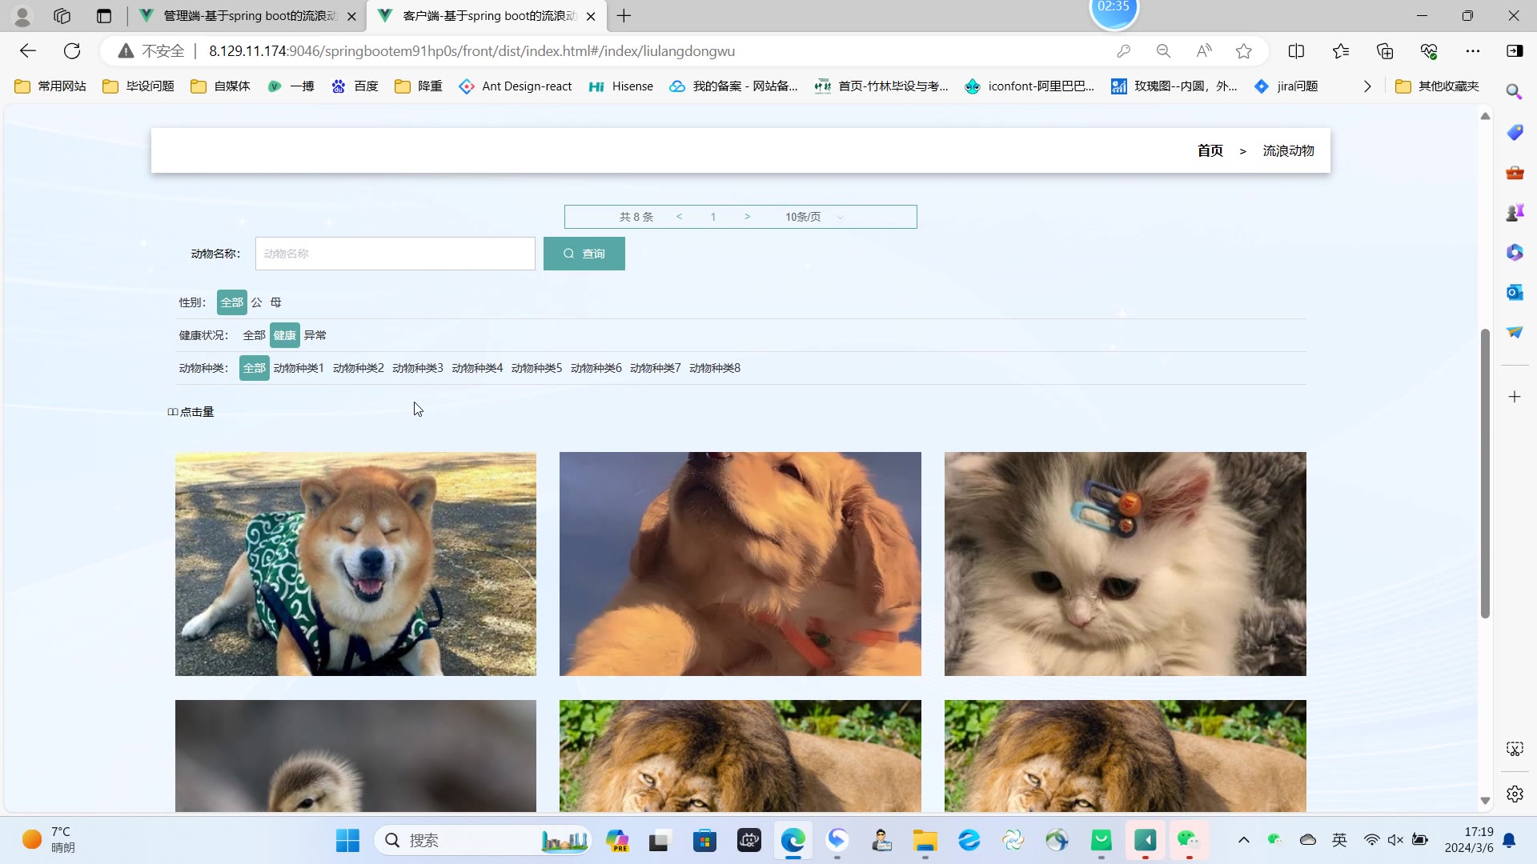The height and width of the screenshot is (864, 1537).
Task: Open Outlook from the Edge sidebar
Action: click(x=1514, y=293)
